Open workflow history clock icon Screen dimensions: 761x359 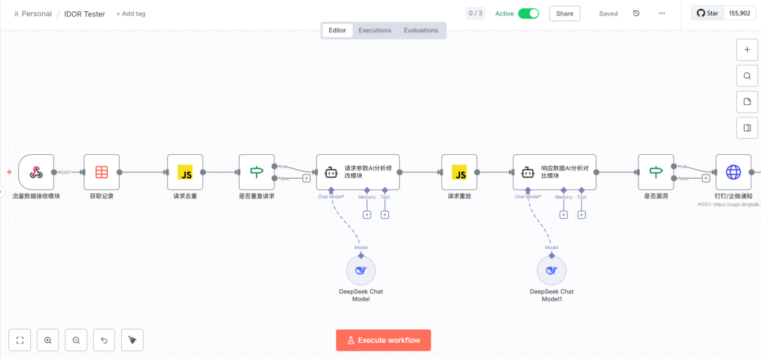click(x=636, y=13)
